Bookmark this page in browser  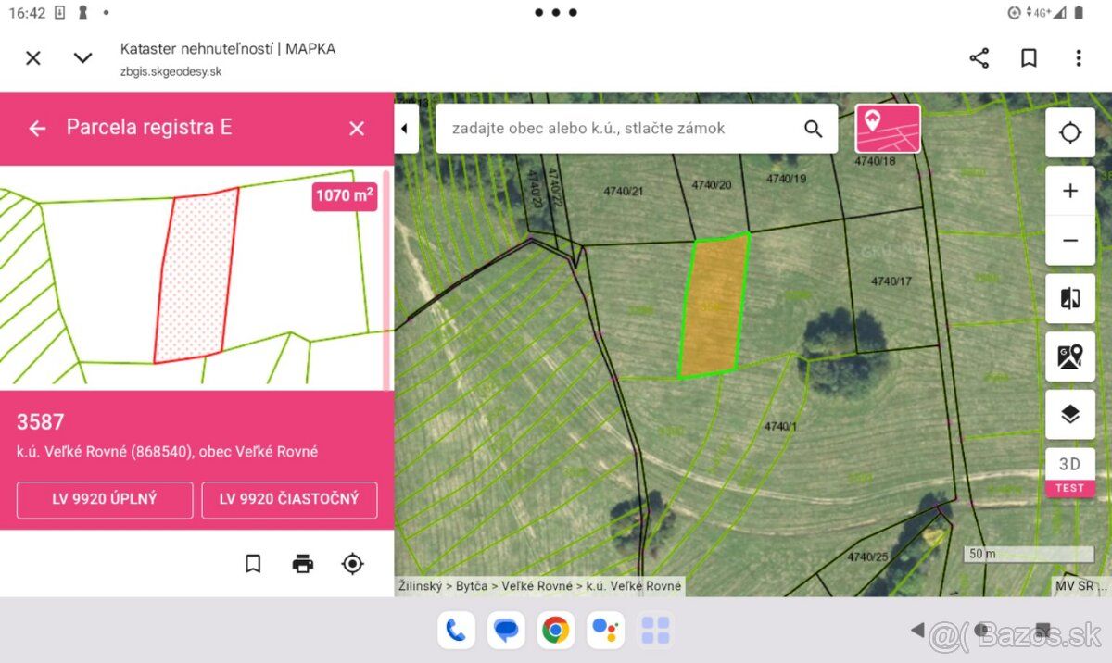[x=1029, y=58]
